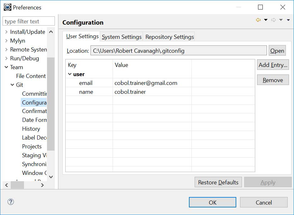Viewport: 294px width, 215px height.
Task: Click the forward navigation arrow icon
Action: pos(273,20)
